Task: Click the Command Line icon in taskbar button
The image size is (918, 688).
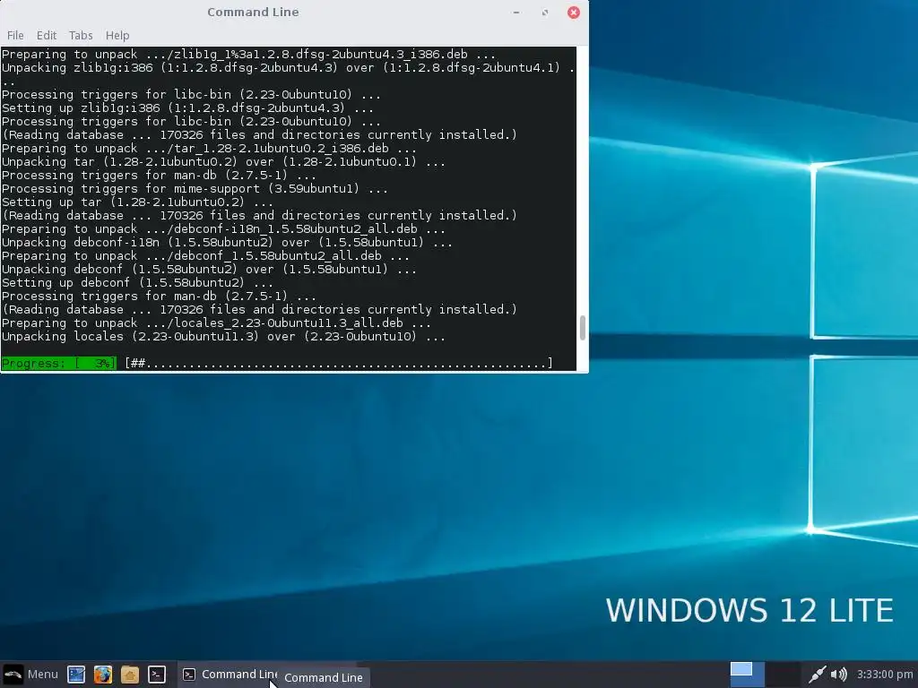Action: (189, 675)
